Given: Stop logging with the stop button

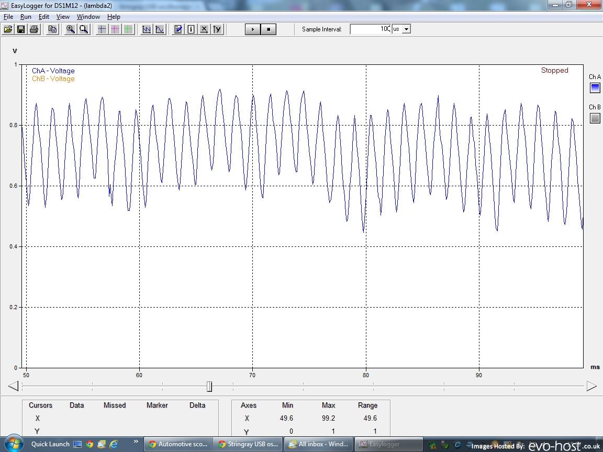Looking at the screenshot, I should [269, 29].
